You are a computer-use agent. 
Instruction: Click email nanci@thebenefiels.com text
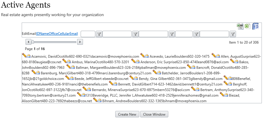pos(89,84)
